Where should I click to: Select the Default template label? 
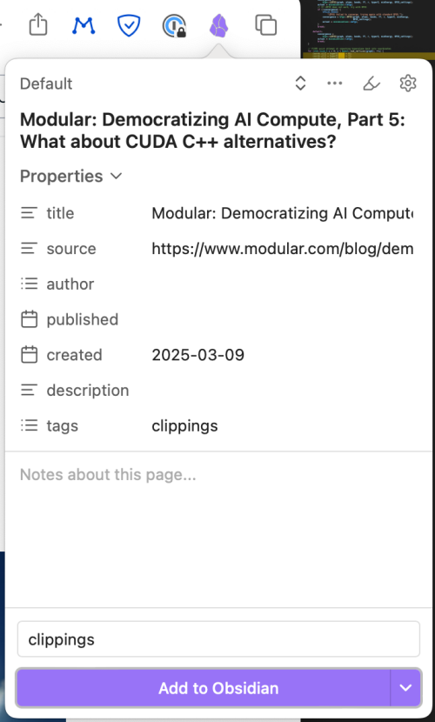click(46, 84)
